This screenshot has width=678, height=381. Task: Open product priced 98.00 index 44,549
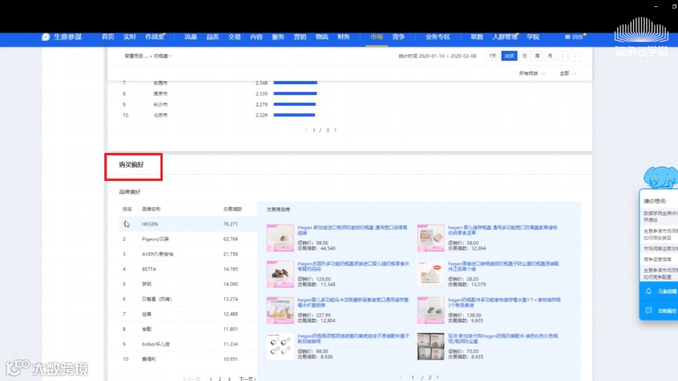tap(352, 230)
